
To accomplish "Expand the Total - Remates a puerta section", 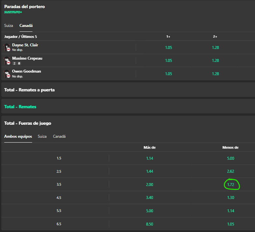I will 30,90.
